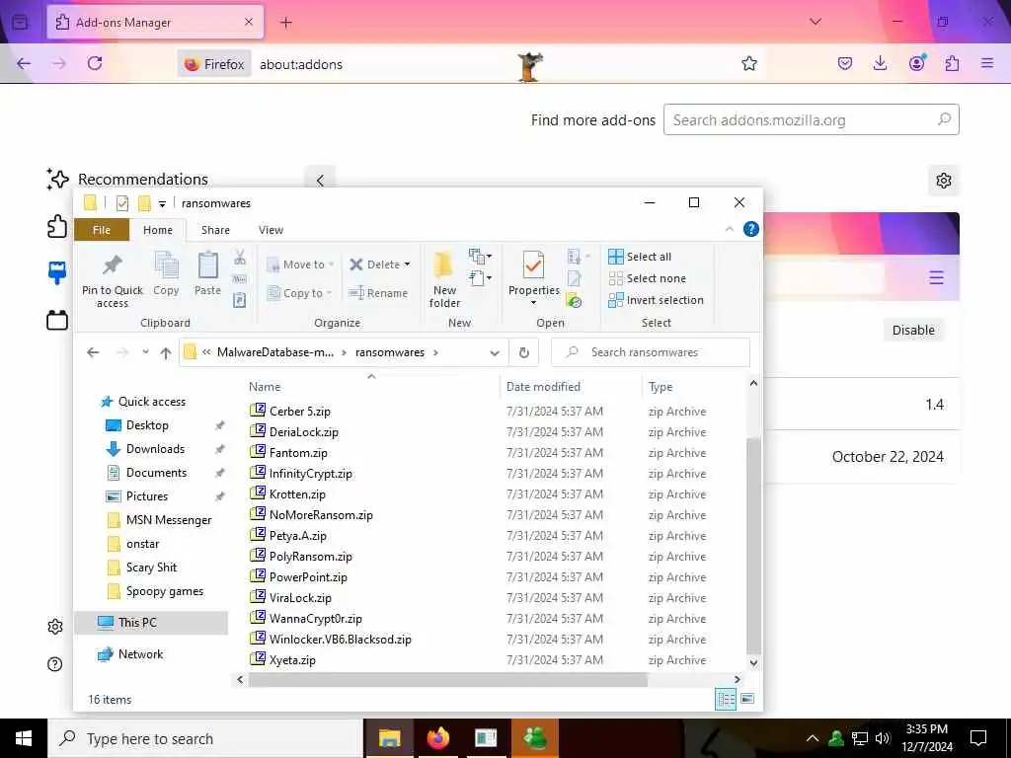
Task: Click Invert selection in the ribbon
Action: [x=656, y=300]
